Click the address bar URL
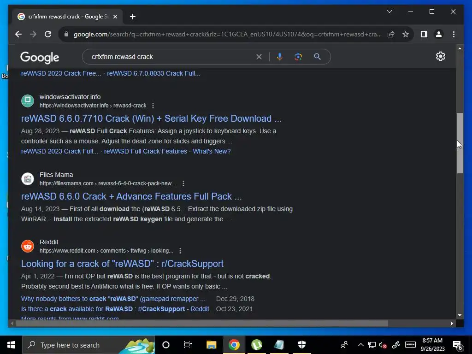Image resolution: width=472 pixels, height=354 pixels. 228,34
